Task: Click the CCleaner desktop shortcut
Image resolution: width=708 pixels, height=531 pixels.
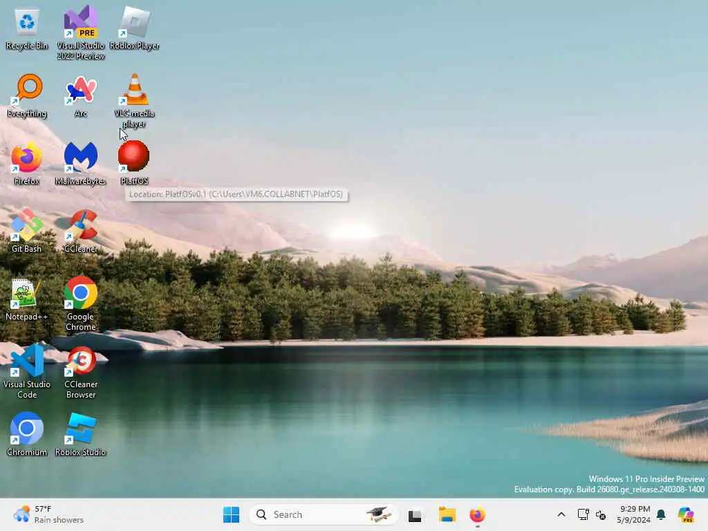Action: coord(80,231)
